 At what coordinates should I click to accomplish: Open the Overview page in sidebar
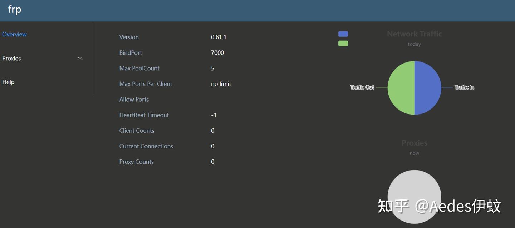click(x=14, y=34)
